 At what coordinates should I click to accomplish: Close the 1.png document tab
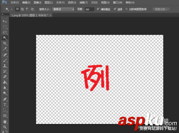[50, 15]
